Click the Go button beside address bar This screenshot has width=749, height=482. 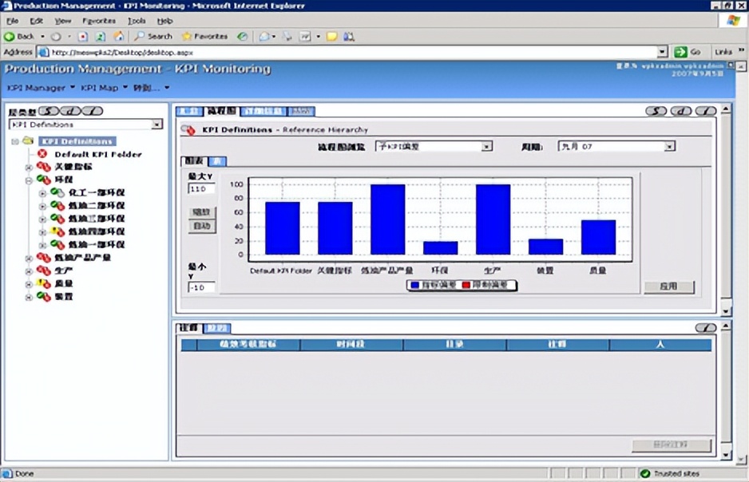[x=688, y=52]
